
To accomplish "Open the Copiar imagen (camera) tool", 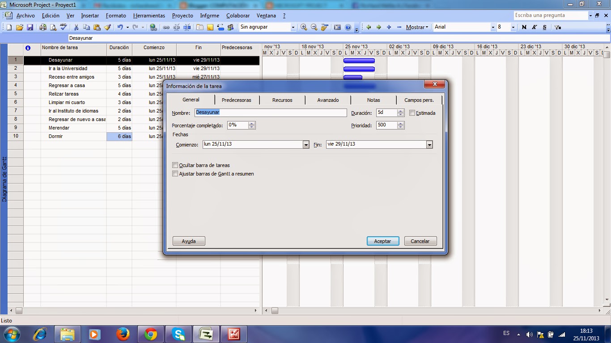I will (x=337, y=27).
